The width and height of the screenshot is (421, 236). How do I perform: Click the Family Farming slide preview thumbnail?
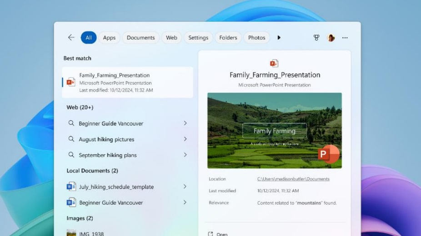(x=274, y=131)
